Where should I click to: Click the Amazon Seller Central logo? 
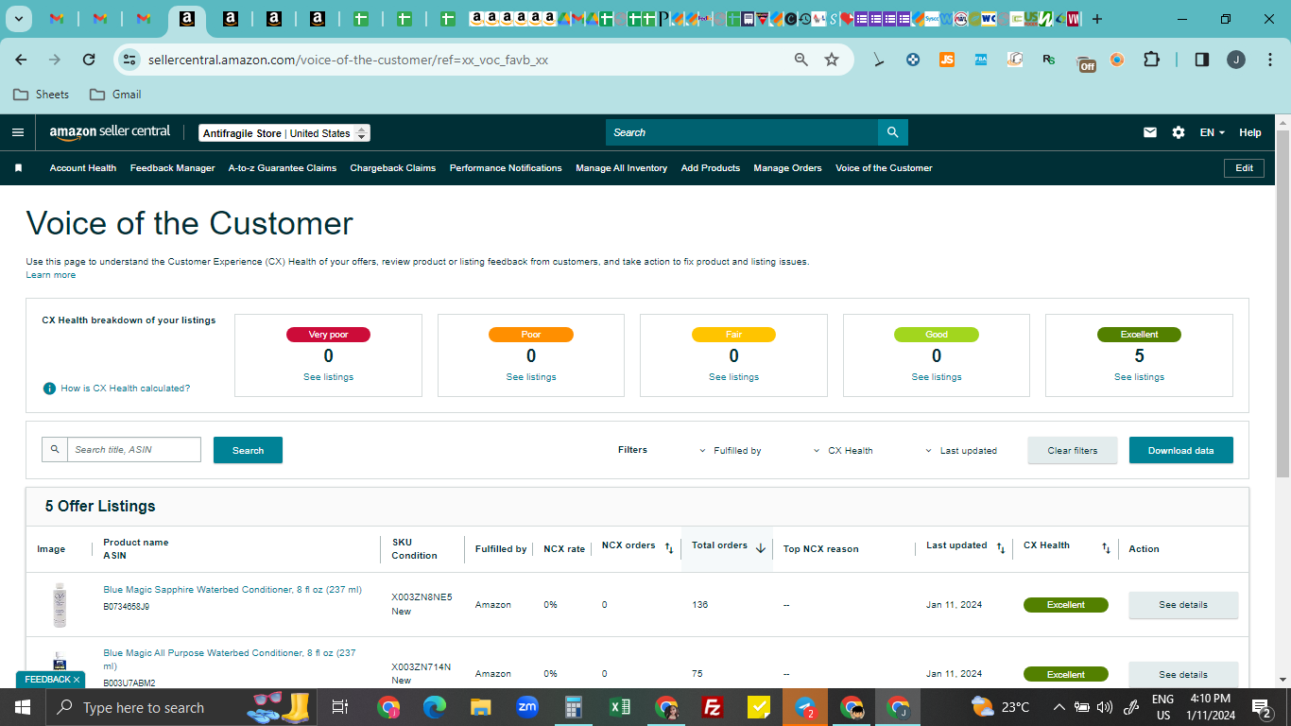pyautogui.click(x=111, y=133)
